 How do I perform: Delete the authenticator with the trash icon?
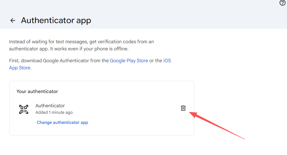(183, 108)
